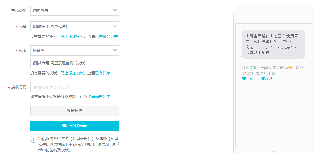Click the 马上添加签名 link

[x=72, y=37]
